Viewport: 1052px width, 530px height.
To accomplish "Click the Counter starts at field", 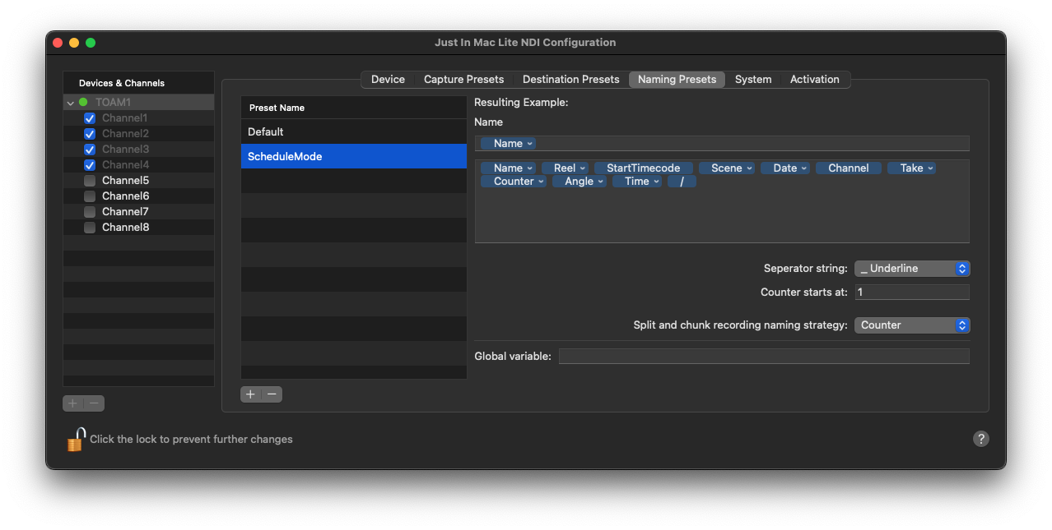I will point(912,293).
